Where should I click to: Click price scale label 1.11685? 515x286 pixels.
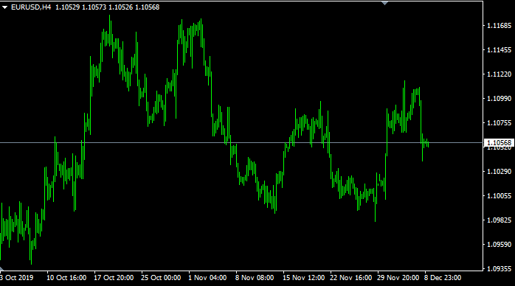click(500, 26)
